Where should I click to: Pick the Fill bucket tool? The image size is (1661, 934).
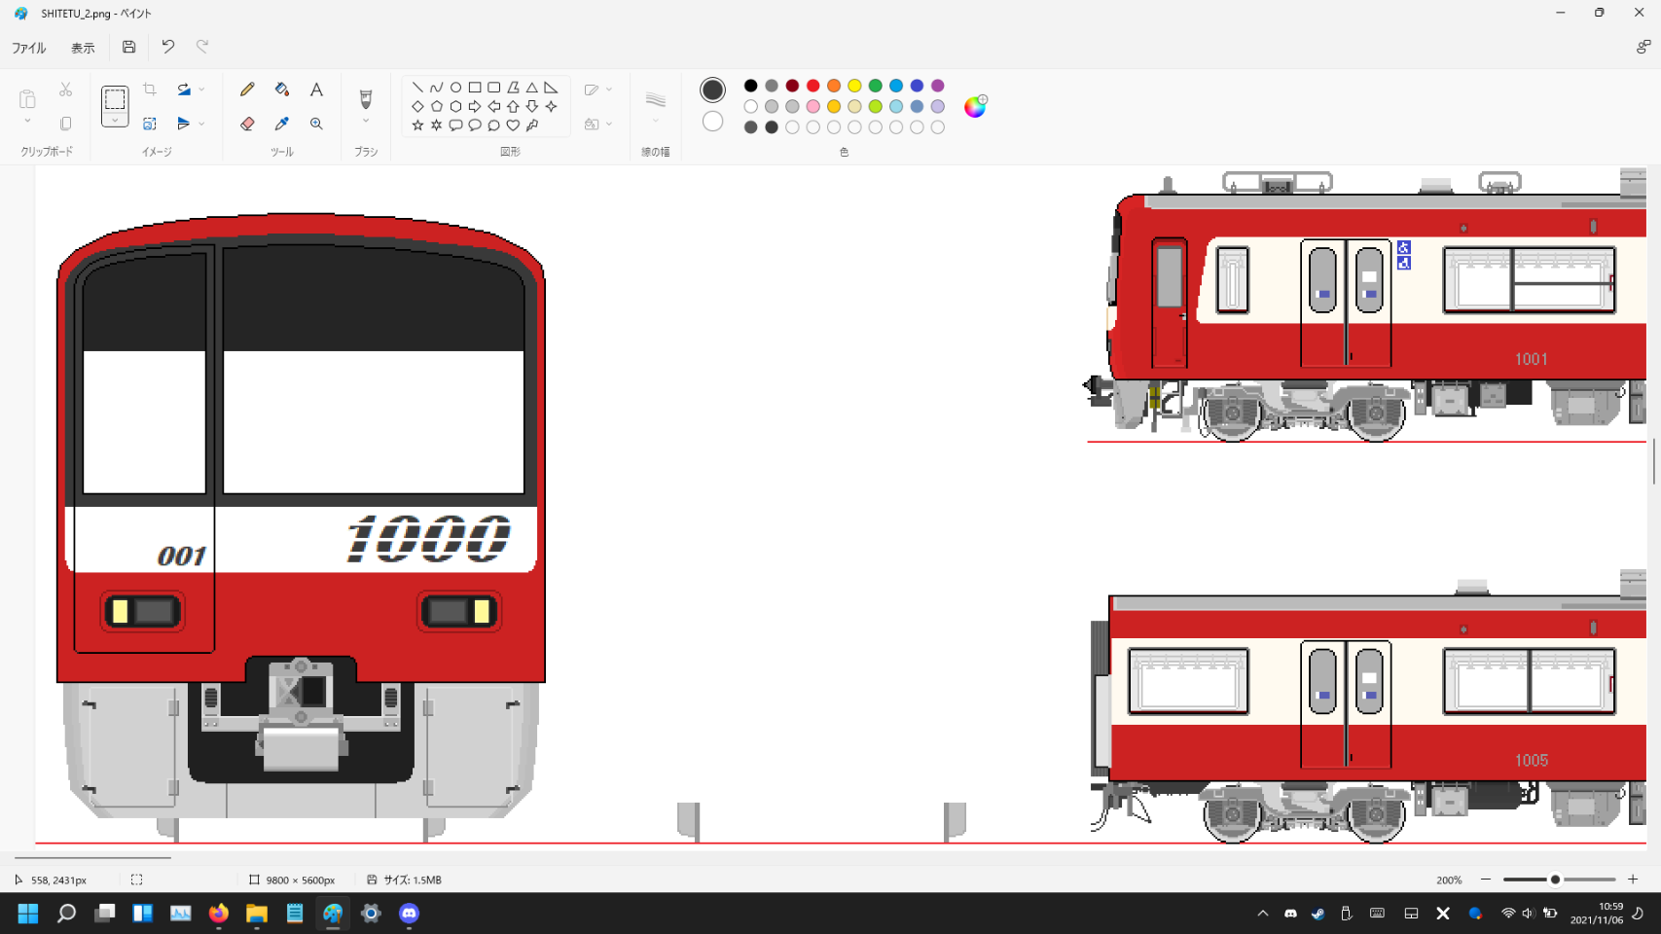tap(282, 90)
